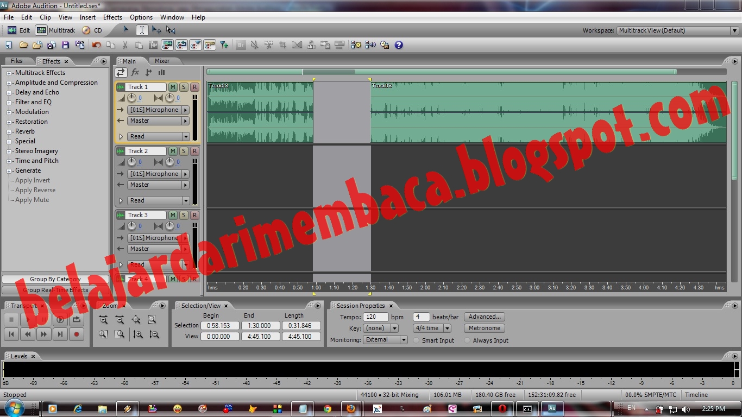Screen dimensions: 742x417
Task: Mute Track 1
Action: tap(173, 87)
